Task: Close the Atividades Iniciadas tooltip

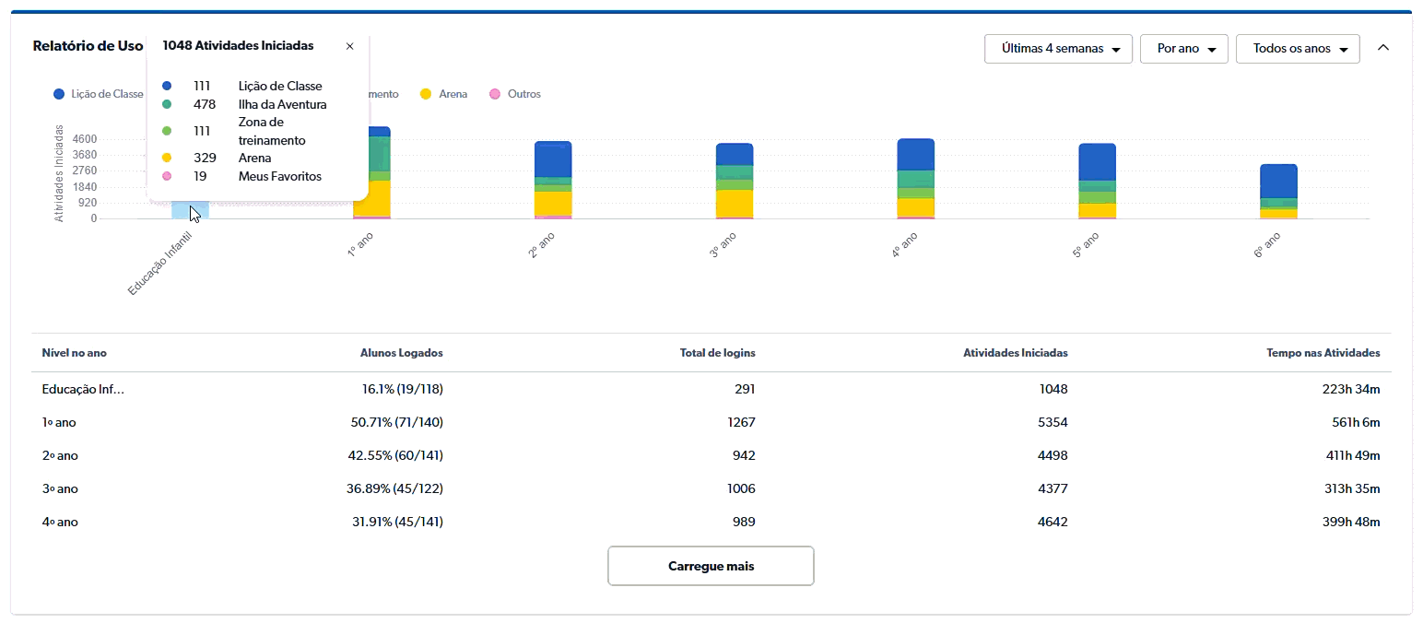Action: 349,46
